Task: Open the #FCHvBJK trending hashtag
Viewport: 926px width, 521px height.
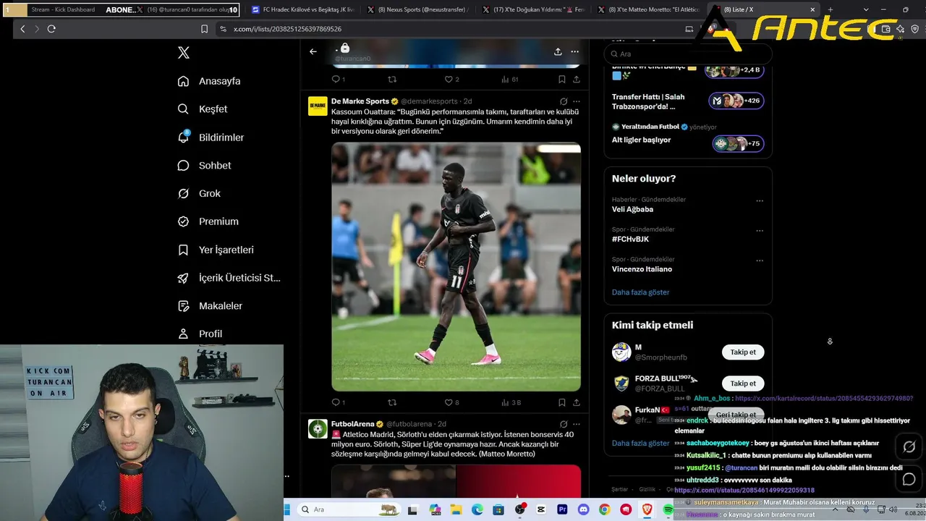Action: pyautogui.click(x=631, y=239)
